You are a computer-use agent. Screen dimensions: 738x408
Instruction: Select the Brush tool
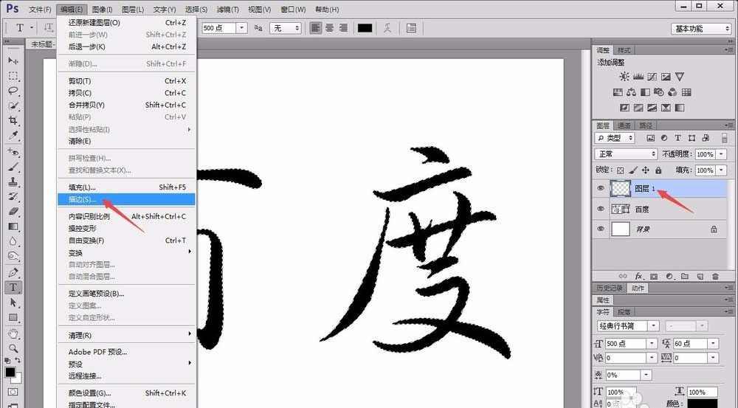(13, 167)
